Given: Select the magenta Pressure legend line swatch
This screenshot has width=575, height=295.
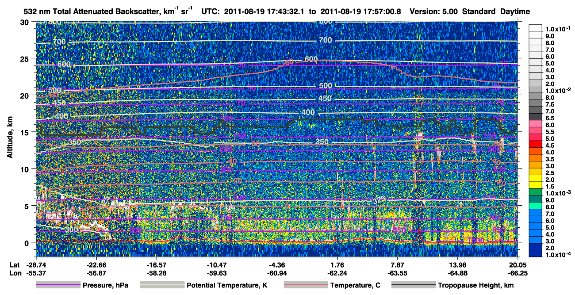Looking at the screenshot, I should click(58, 285).
